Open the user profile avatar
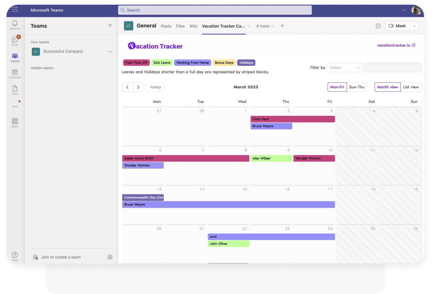The height and width of the screenshot is (294, 434). 416,10
